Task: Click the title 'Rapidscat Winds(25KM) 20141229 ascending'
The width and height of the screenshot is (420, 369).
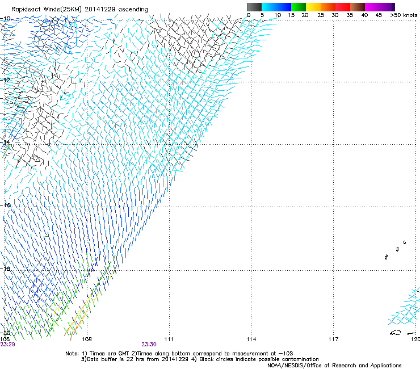Action: tap(79, 10)
